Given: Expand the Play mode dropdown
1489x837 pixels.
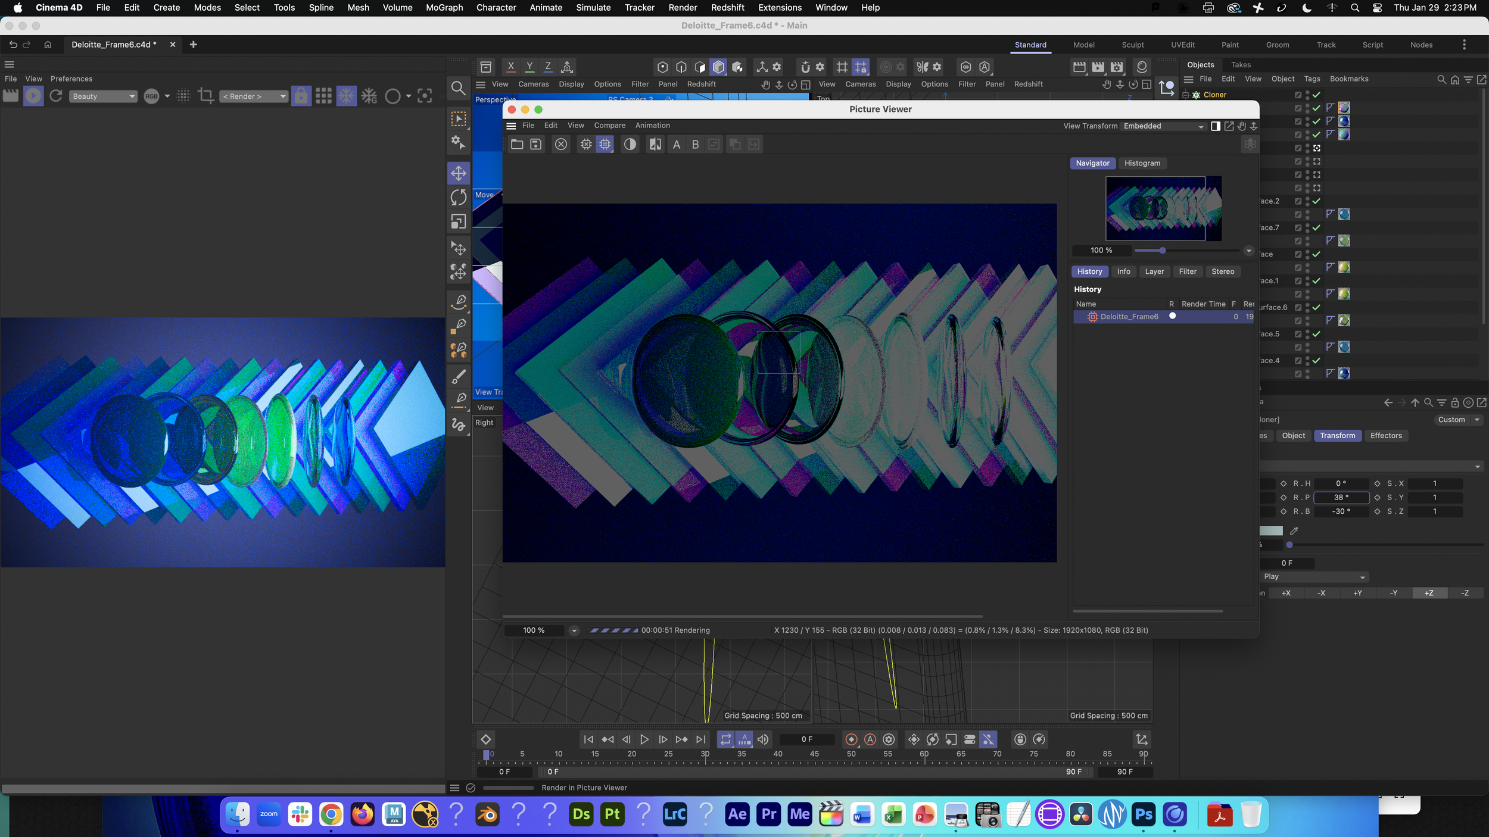Looking at the screenshot, I should (x=1314, y=576).
